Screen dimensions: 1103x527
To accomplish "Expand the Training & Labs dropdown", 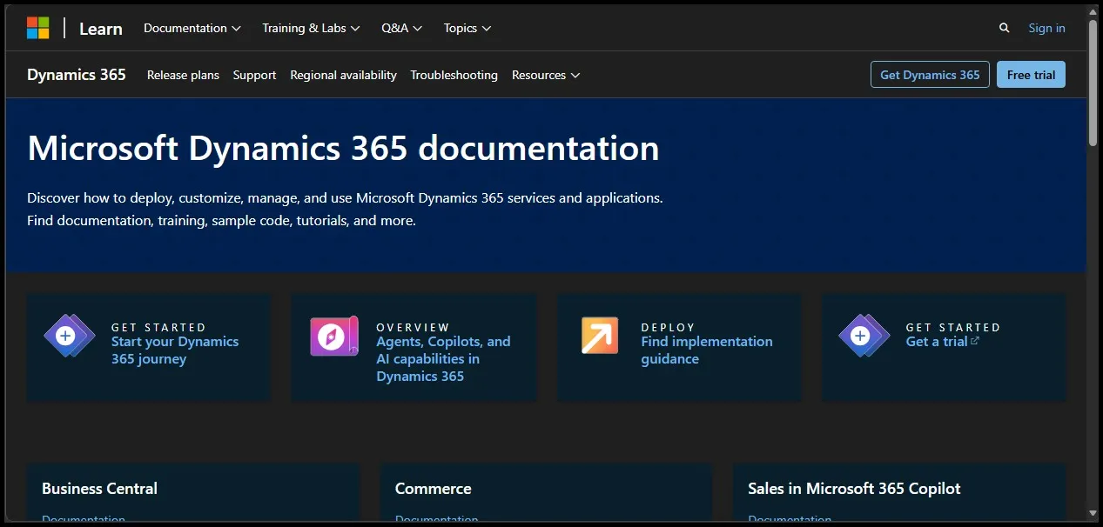I will coord(311,28).
